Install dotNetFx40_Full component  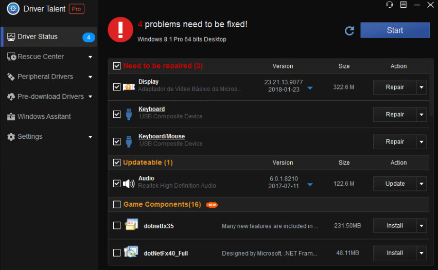395,253
